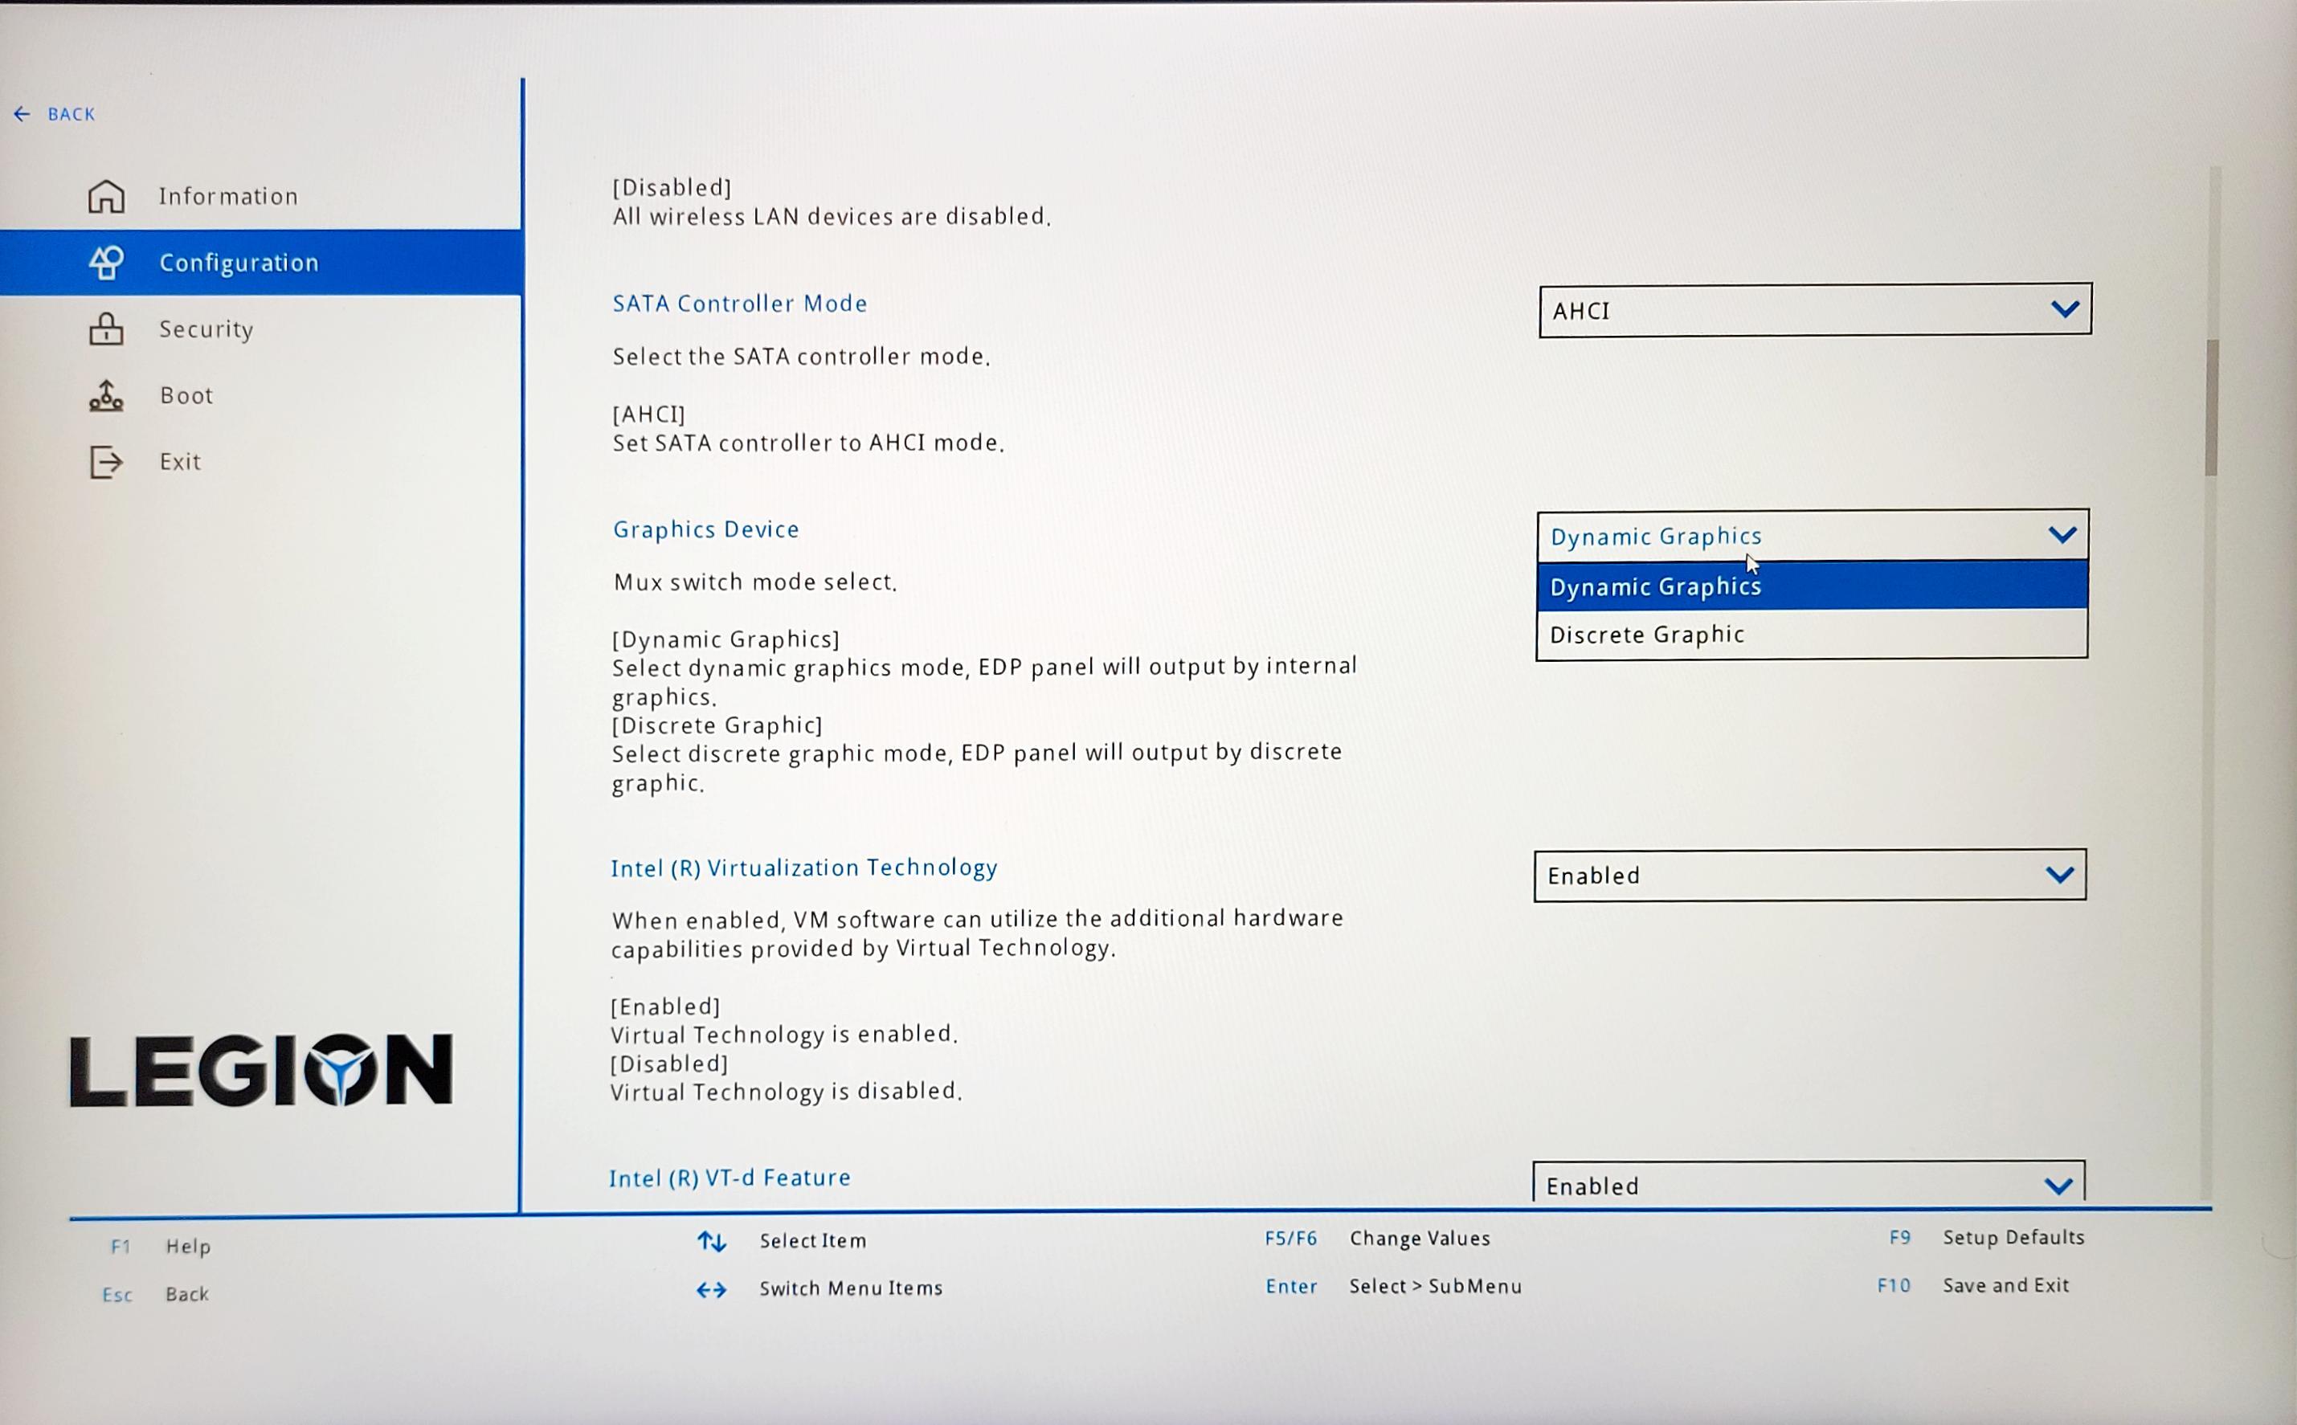Image resolution: width=2297 pixels, height=1425 pixels.
Task: Click 'Set SATA controller to AHCI mode.' text
Action: pos(809,443)
